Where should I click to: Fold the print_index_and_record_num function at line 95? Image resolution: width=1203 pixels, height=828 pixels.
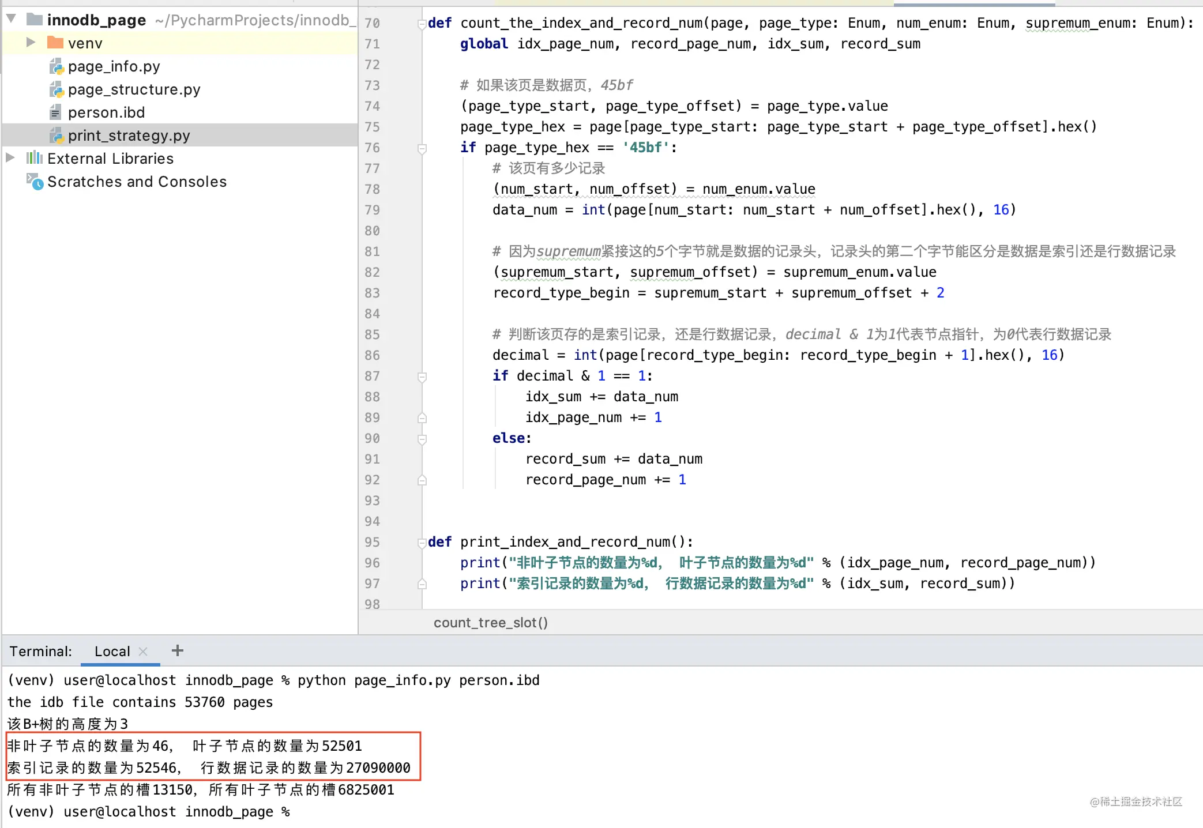[422, 543]
